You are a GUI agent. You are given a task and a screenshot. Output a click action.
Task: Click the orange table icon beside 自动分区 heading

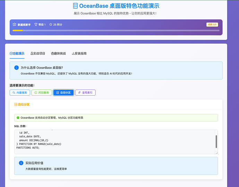[16, 104]
